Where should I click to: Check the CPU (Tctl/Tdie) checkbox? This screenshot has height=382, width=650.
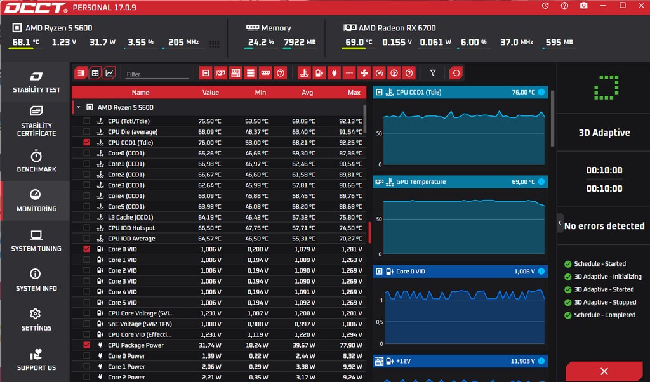[x=86, y=121]
